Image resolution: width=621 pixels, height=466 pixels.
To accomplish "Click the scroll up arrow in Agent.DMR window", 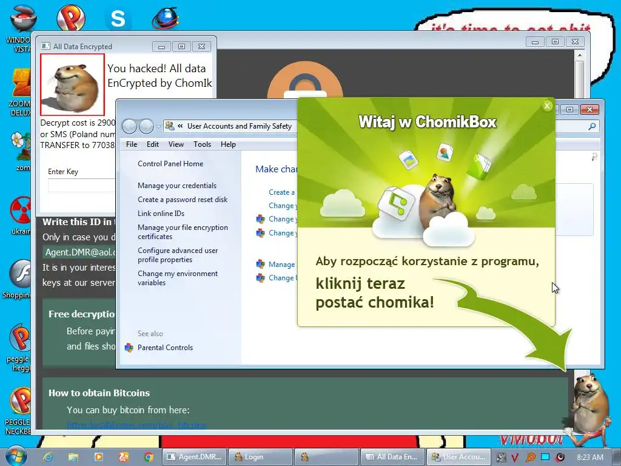I will coord(579,55).
